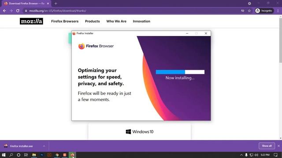Click the Firefox Installer.exe download item
The height and width of the screenshot is (158, 282).
tap(21, 146)
